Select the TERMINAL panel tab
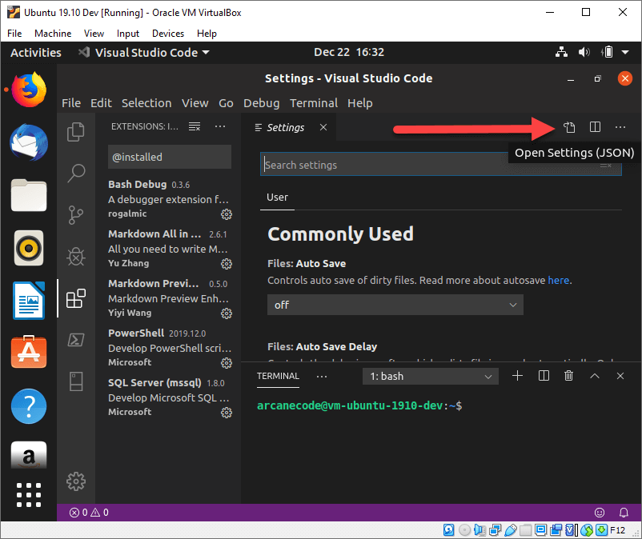The image size is (642, 539). 278,376
